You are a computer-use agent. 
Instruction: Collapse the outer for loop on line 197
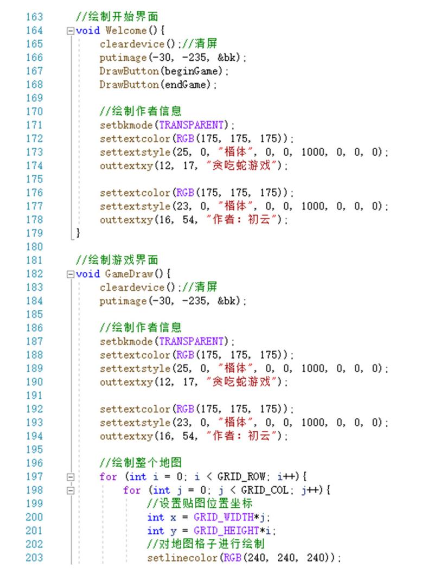tap(71, 477)
